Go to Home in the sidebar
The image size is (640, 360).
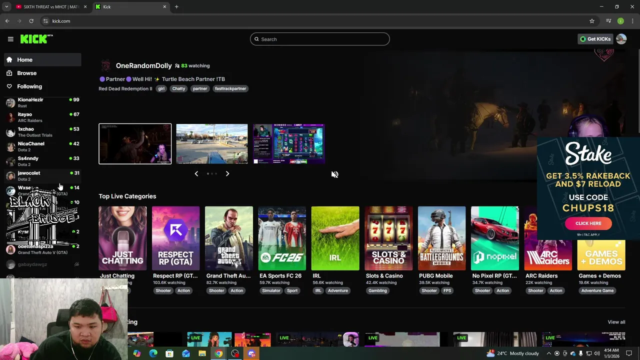pos(42,59)
